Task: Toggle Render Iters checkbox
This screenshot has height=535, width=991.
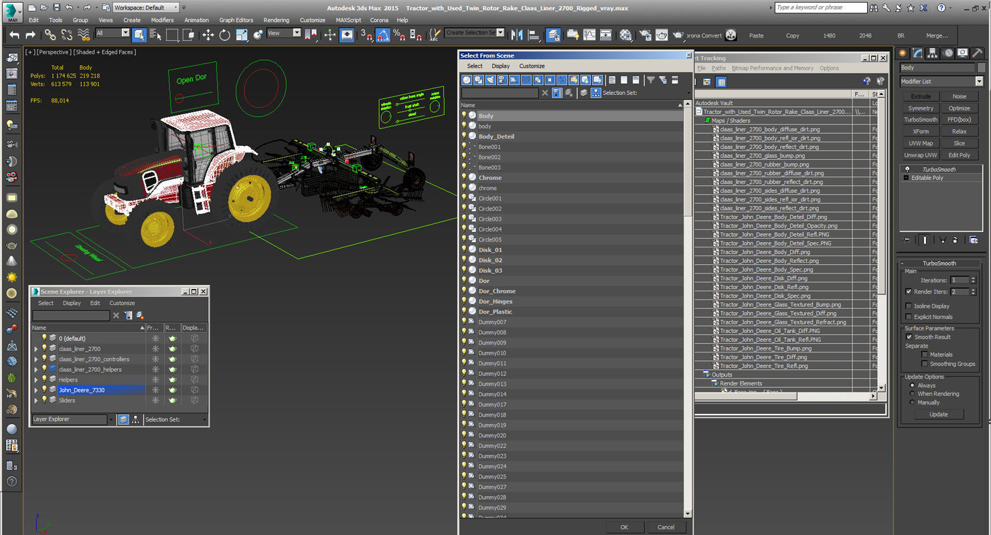Action: (909, 292)
